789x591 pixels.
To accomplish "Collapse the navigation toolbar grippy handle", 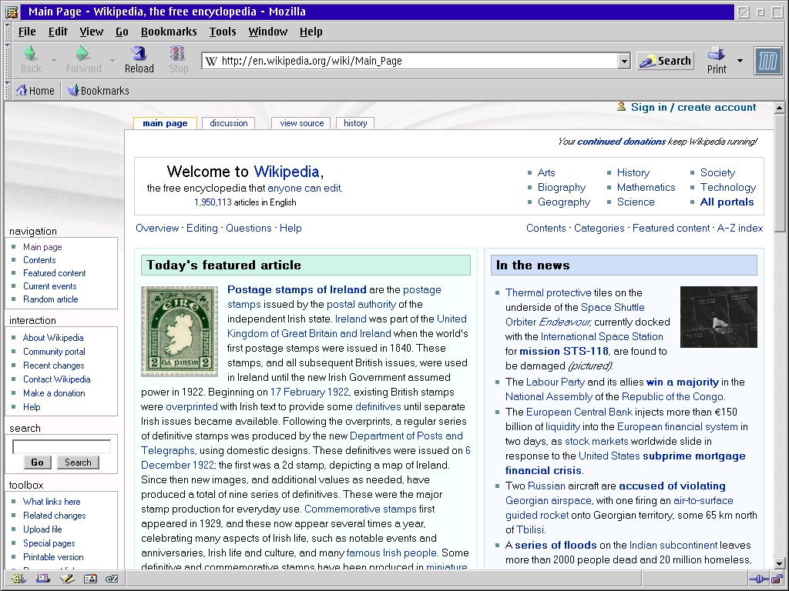I will click(8, 60).
